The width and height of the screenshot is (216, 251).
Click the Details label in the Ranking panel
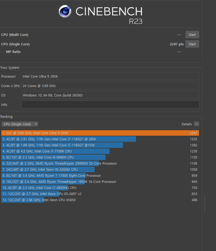click(x=186, y=124)
